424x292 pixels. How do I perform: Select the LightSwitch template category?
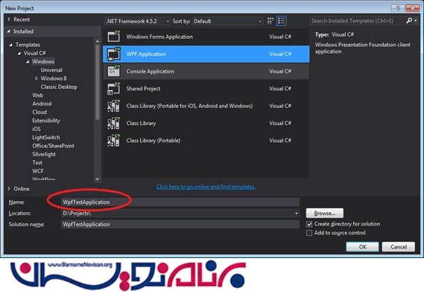tap(46, 137)
